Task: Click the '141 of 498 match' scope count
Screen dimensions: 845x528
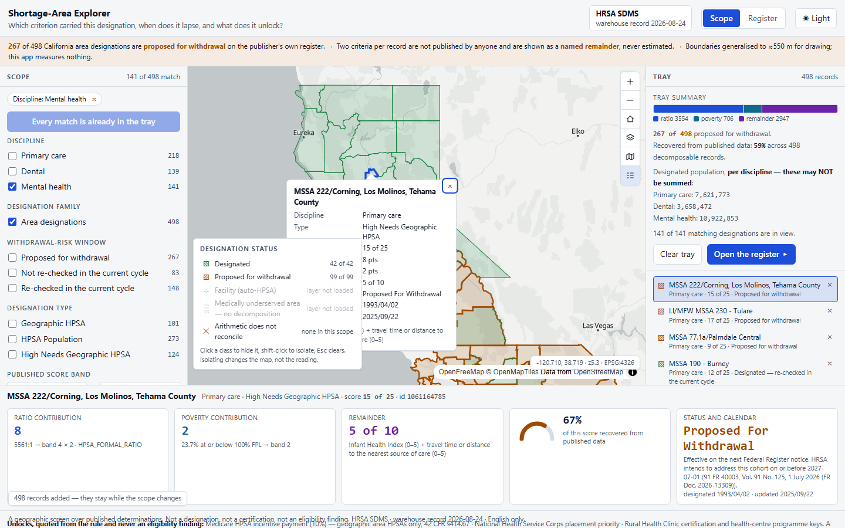Action: point(153,77)
